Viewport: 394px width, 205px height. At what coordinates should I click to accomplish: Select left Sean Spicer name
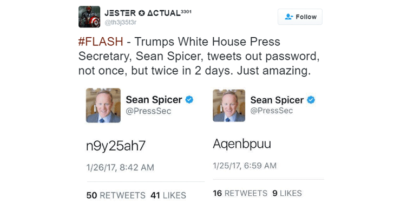point(154,100)
